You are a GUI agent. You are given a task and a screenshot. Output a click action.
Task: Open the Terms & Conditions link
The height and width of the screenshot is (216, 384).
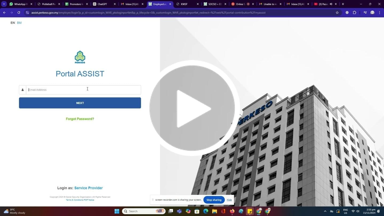(75, 200)
